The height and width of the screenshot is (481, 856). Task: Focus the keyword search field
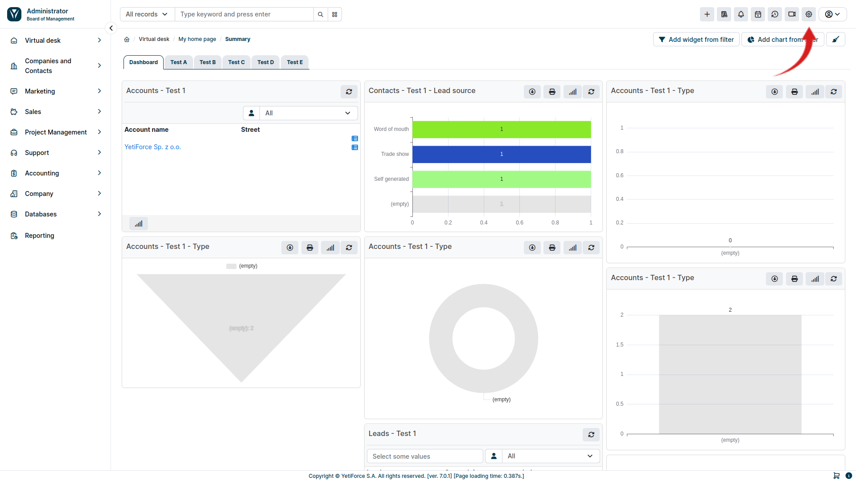tap(244, 14)
